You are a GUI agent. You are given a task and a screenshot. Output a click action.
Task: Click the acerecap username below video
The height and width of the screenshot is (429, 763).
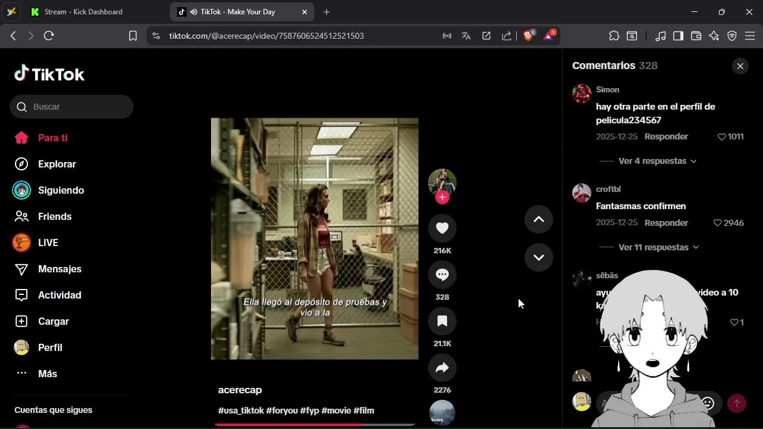pyautogui.click(x=240, y=390)
